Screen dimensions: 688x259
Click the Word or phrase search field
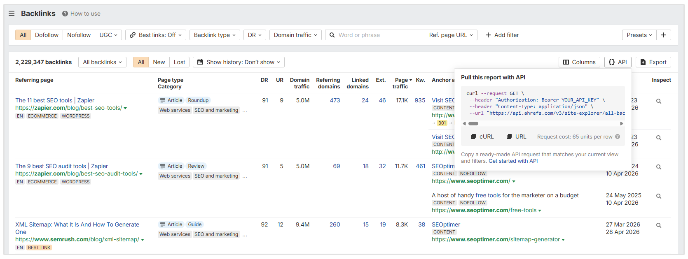375,35
